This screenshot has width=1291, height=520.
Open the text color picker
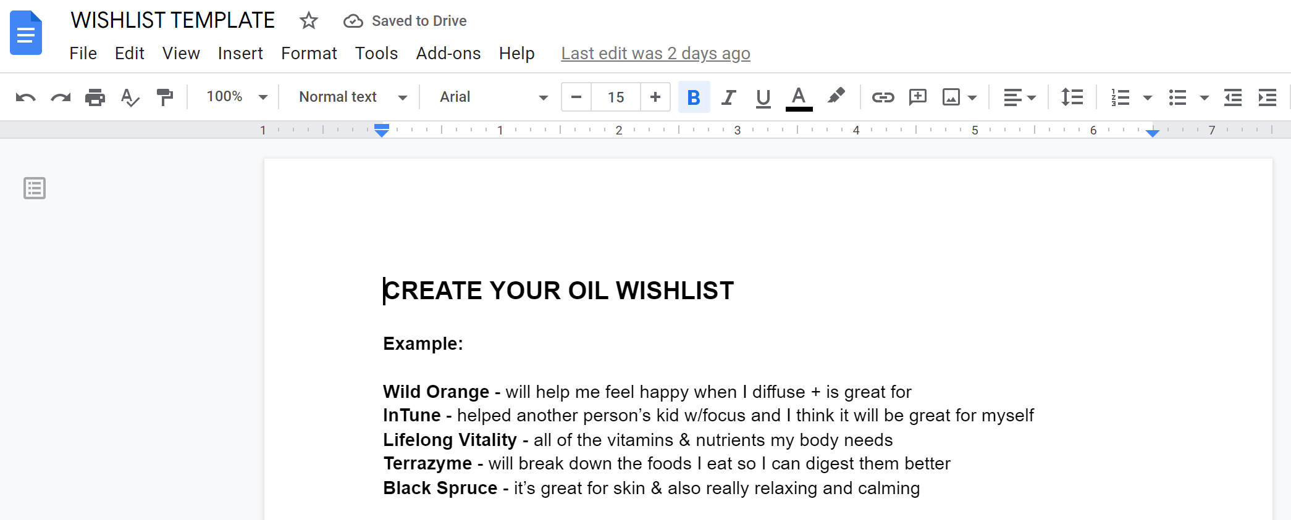tap(799, 97)
